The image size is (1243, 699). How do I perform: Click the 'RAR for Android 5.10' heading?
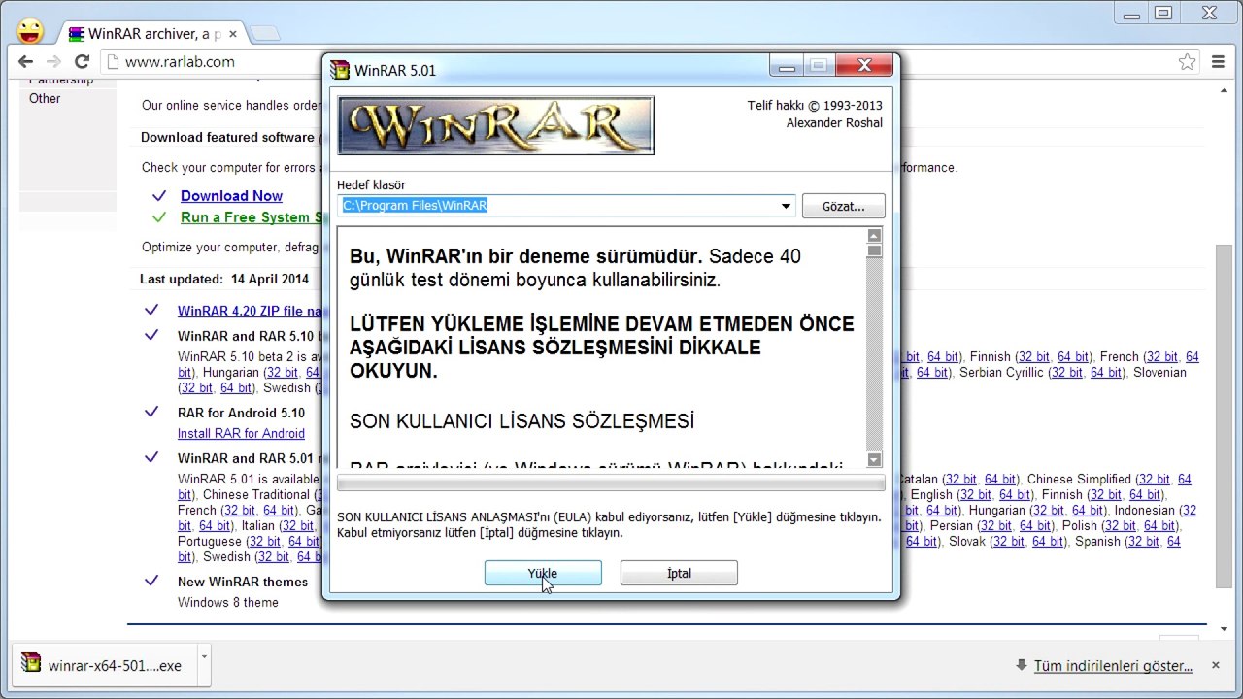(x=241, y=414)
